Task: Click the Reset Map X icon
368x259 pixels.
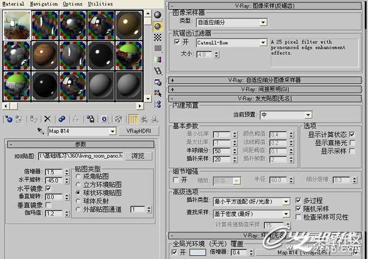Action: [48, 119]
